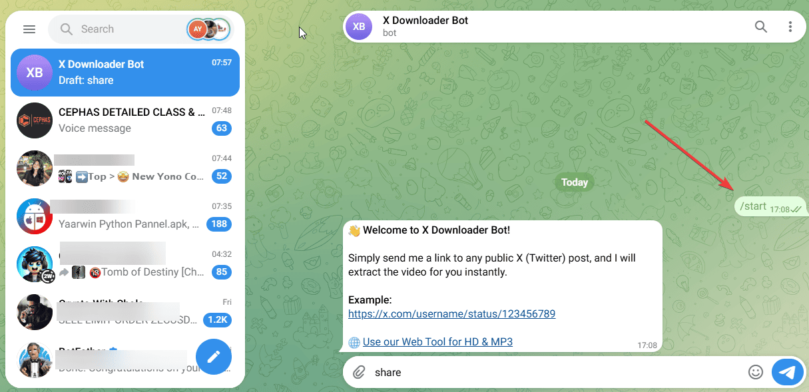Open the stories avatars beside search
The width and height of the screenshot is (809, 392).
209,29
